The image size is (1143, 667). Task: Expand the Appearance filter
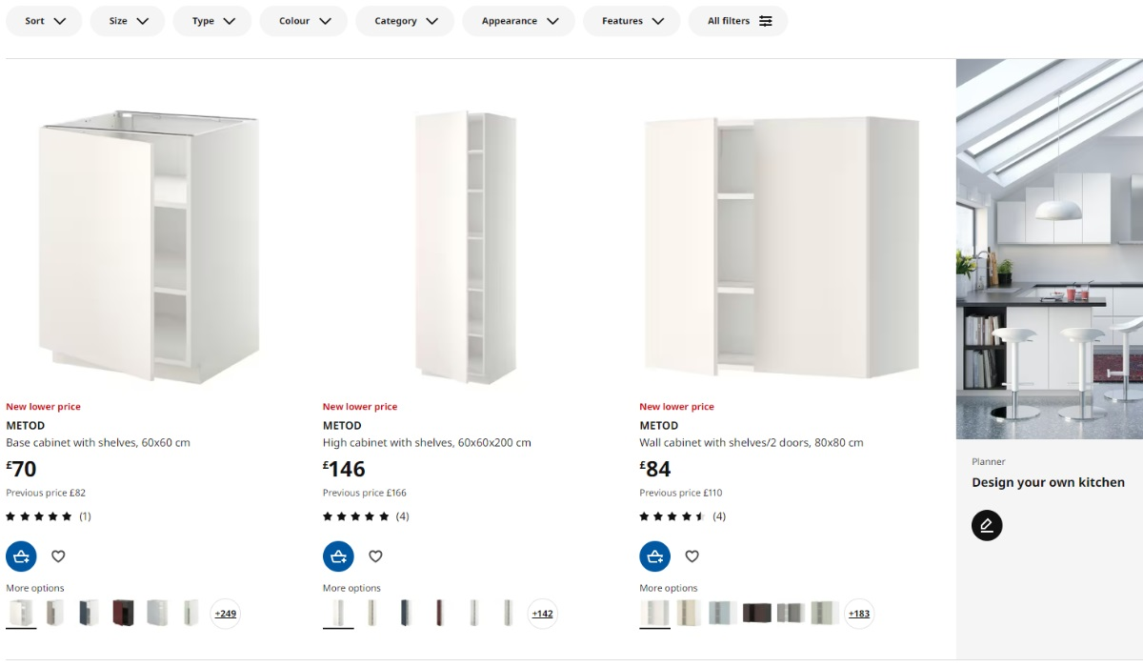[518, 20]
